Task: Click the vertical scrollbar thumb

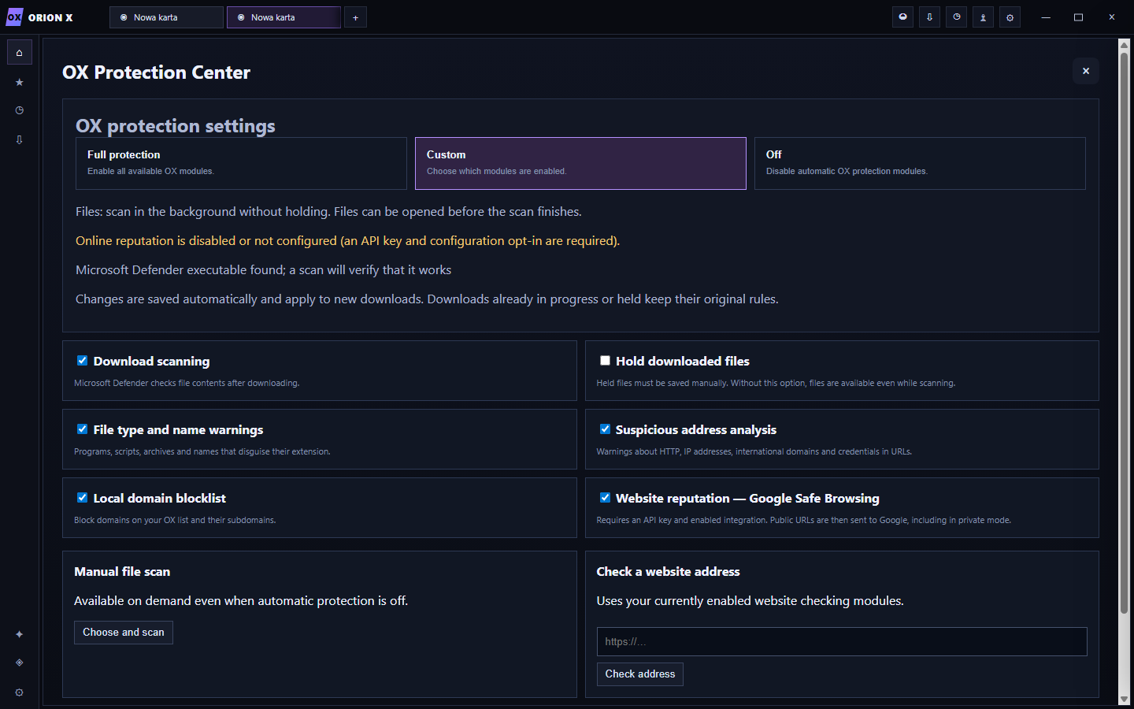Action: pos(1125,332)
